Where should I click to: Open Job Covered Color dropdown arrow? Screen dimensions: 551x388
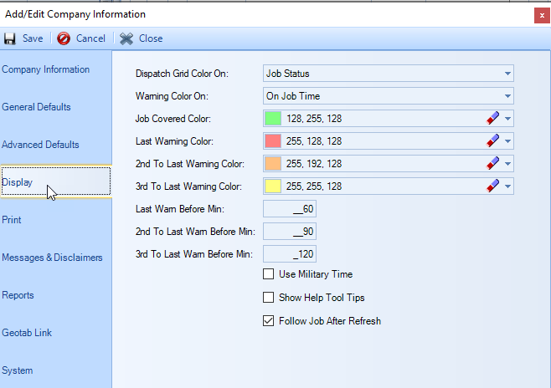click(507, 119)
